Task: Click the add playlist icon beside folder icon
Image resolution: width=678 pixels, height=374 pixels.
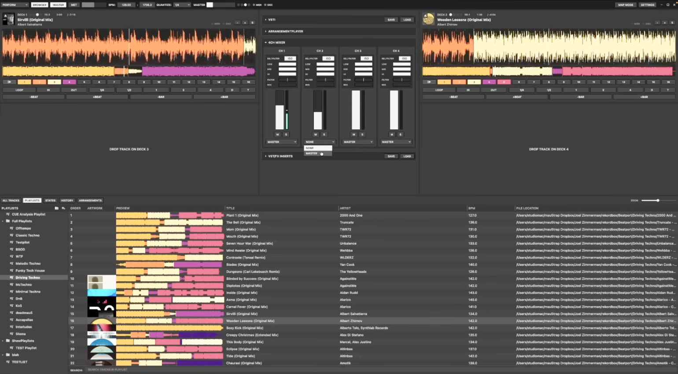Action: coord(63,208)
